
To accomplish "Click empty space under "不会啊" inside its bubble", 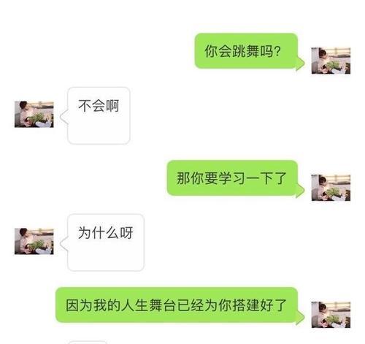I will (x=99, y=129).
